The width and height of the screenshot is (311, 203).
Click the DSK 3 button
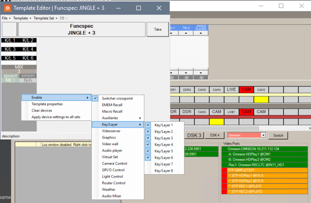tap(194, 135)
